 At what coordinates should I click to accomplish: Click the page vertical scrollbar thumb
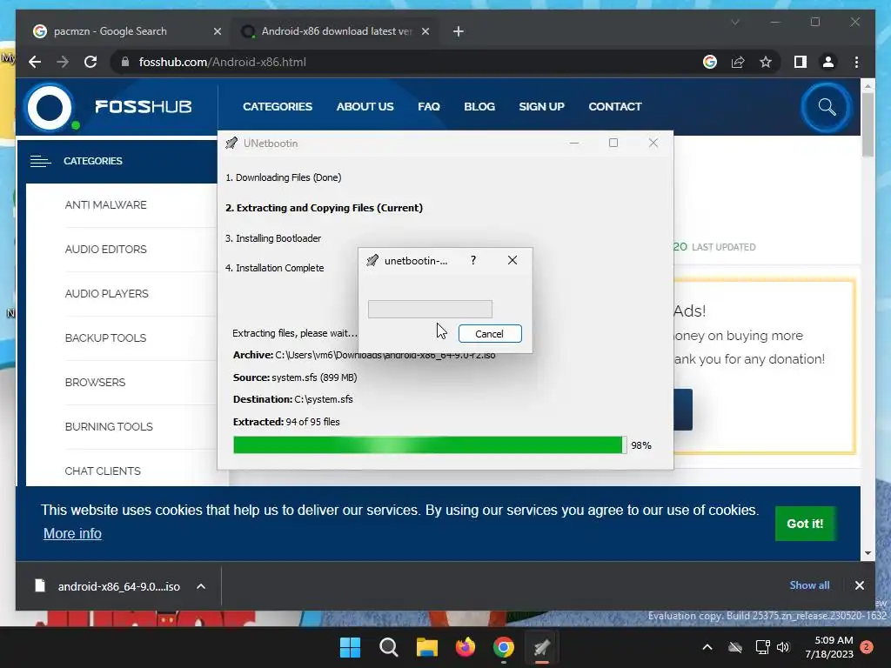point(868,124)
